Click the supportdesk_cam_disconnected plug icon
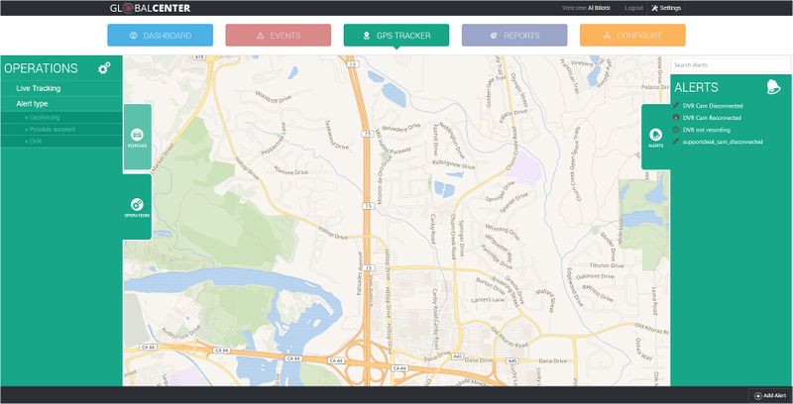Viewport: 793px width, 404px height. 676,142
